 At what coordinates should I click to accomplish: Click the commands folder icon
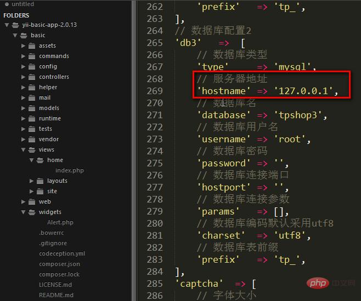click(33, 56)
